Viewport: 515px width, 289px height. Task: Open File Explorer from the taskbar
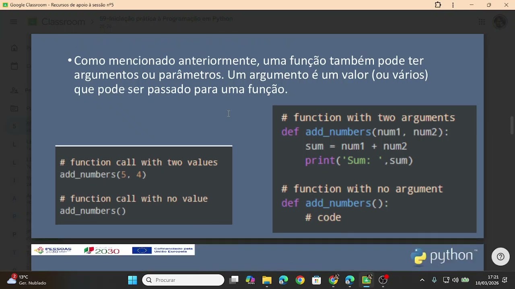[267, 280]
